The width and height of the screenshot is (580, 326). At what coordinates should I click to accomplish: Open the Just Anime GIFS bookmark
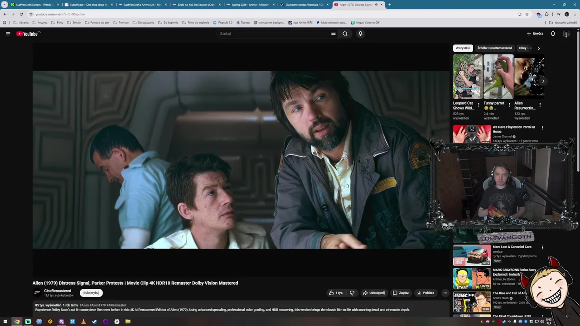point(300,22)
